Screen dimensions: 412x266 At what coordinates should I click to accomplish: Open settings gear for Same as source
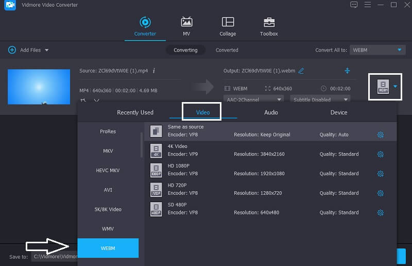point(380,135)
